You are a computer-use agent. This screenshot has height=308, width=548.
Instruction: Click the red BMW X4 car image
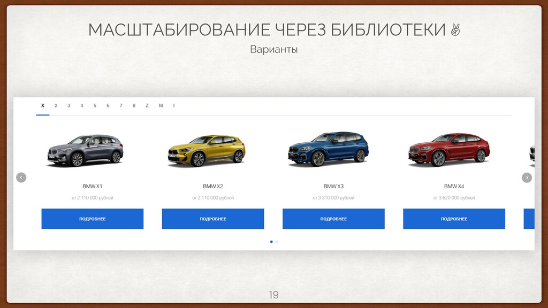click(449, 150)
